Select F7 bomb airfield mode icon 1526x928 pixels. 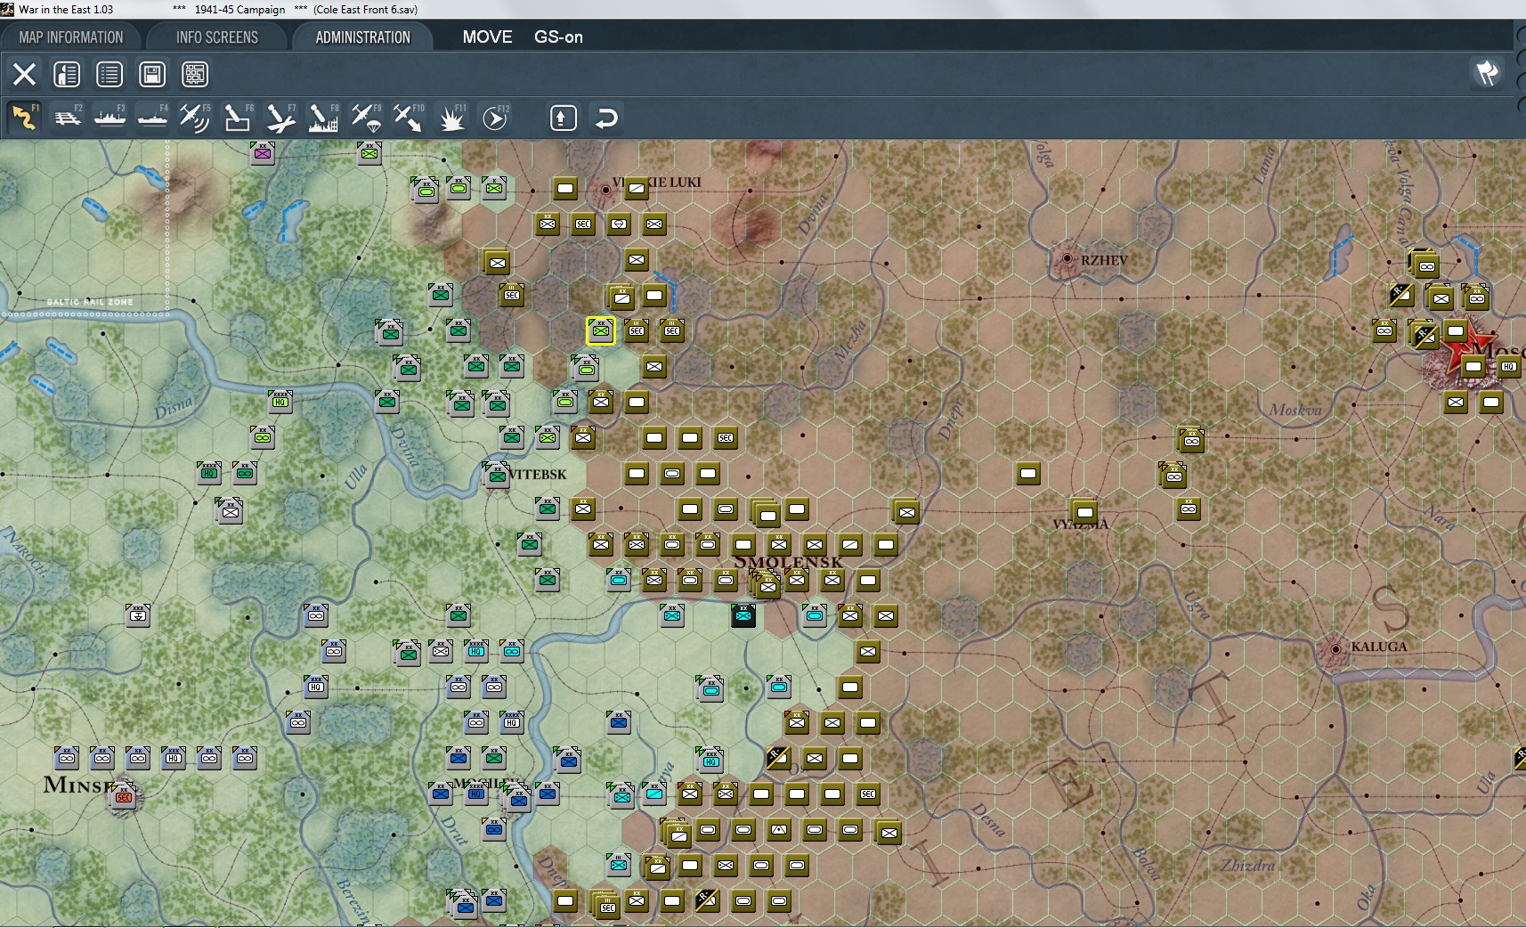pyautogui.click(x=280, y=118)
